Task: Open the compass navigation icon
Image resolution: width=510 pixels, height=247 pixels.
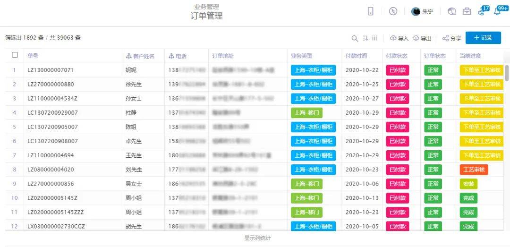Action: pyautogui.click(x=393, y=12)
